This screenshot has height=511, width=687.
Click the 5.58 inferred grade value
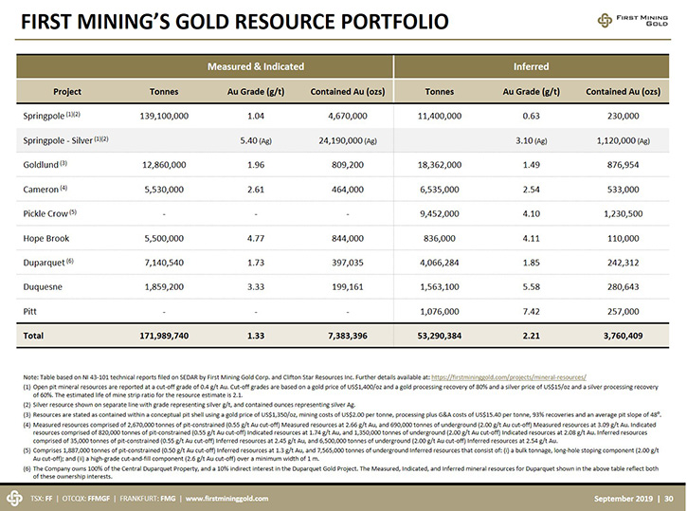(x=531, y=286)
